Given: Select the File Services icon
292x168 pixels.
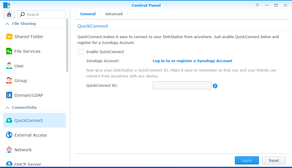Looking at the screenshot, I should pyautogui.click(x=9, y=51).
